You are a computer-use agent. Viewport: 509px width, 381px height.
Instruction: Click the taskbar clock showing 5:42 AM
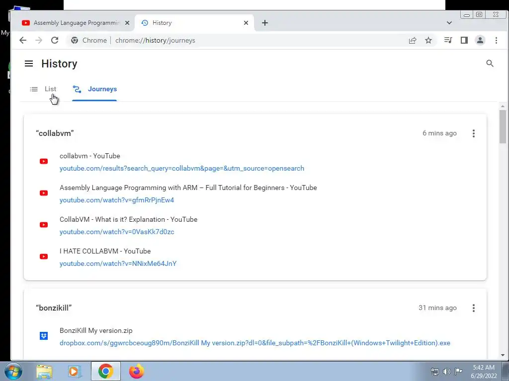point(484,372)
